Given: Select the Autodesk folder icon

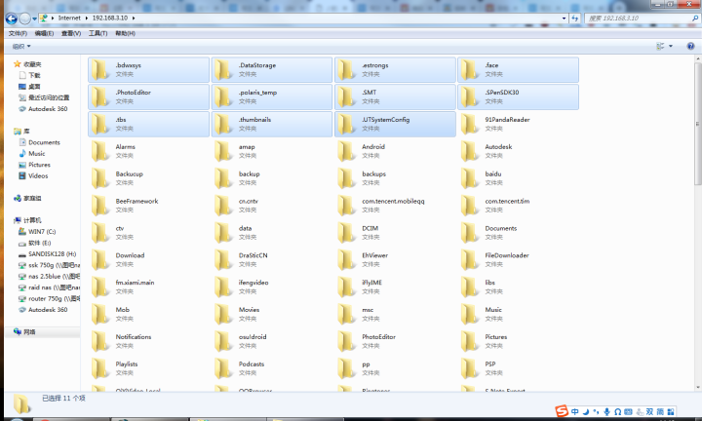Looking at the screenshot, I should click(x=470, y=151).
